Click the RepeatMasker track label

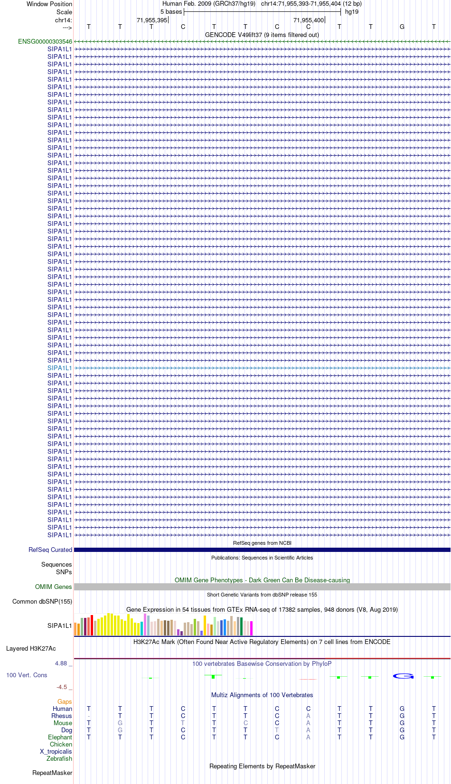52,773
